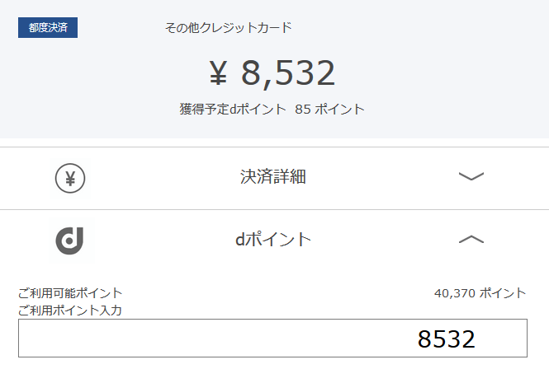This screenshot has width=549, height=369.
Task: Collapse dポイント section with the up chevron
Action: point(471,240)
